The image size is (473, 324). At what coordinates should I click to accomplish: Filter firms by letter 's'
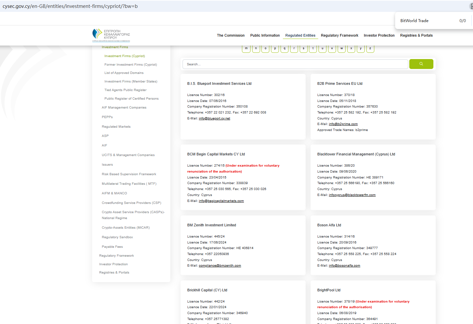coord(303,49)
